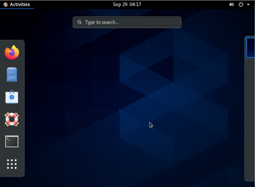Click the 04:17 time in top bar

(135, 4)
